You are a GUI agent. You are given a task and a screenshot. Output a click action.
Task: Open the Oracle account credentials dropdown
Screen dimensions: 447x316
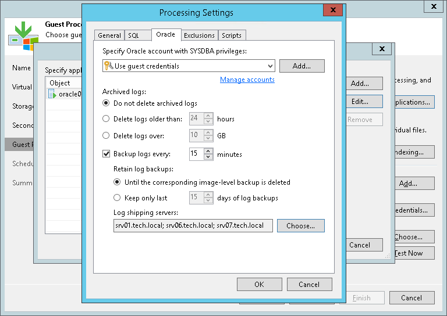point(189,66)
